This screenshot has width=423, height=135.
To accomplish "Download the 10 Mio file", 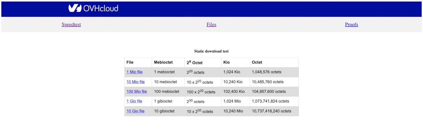I will pos(135,82).
